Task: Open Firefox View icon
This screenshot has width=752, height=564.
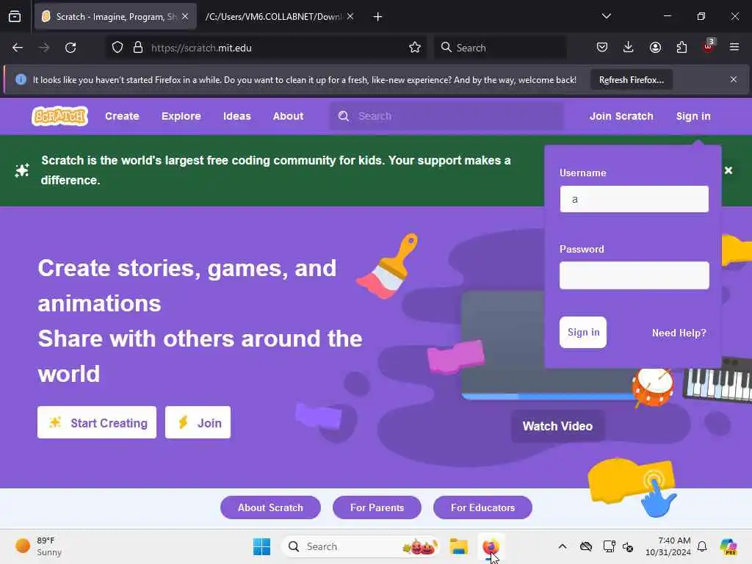Action: 15,17
